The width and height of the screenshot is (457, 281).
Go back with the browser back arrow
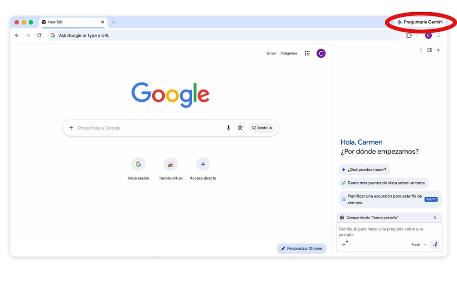coord(17,35)
